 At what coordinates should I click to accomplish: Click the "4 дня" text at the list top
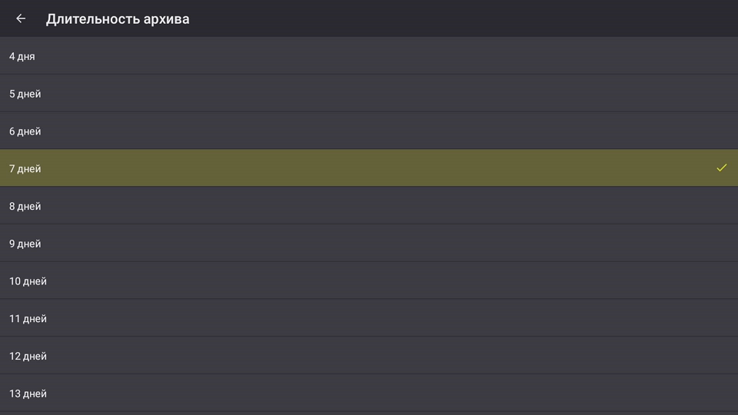point(22,56)
